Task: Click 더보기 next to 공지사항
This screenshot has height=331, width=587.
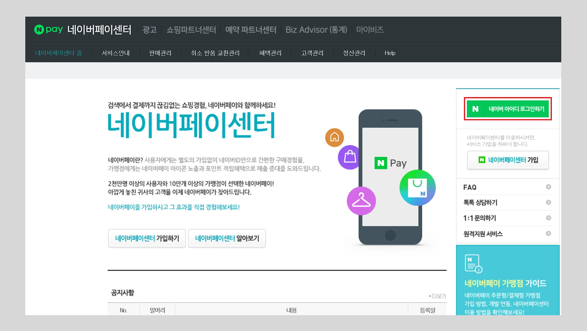Action: (x=438, y=296)
